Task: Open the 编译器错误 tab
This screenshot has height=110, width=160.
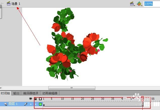Action: [x=30, y=93]
